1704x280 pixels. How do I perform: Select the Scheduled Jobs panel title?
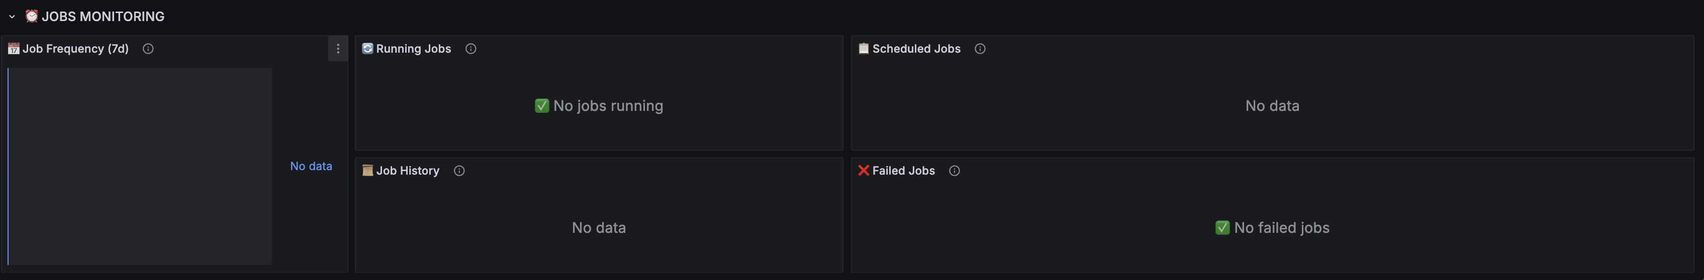pyautogui.click(x=916, y=49)
